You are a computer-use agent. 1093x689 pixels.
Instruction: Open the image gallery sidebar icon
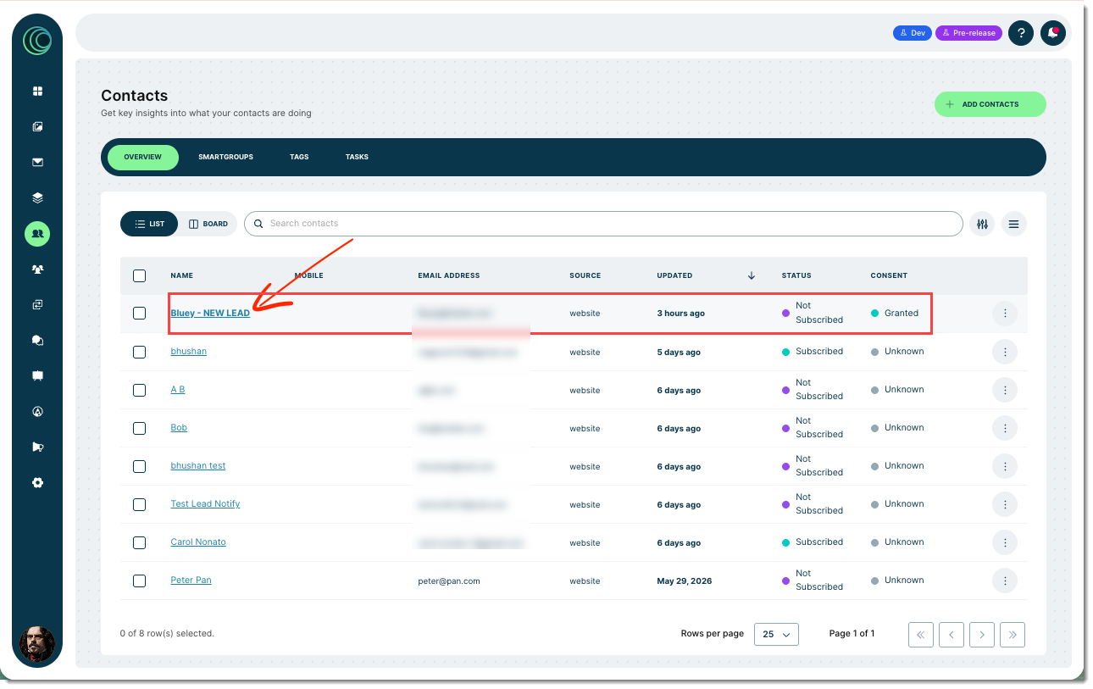coord(37,127)
